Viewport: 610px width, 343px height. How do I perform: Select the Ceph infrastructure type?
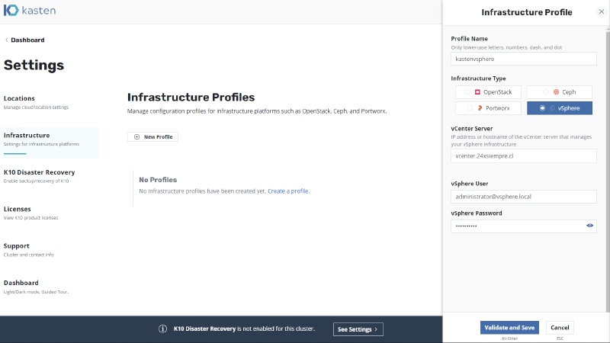(x=560, y=92)
